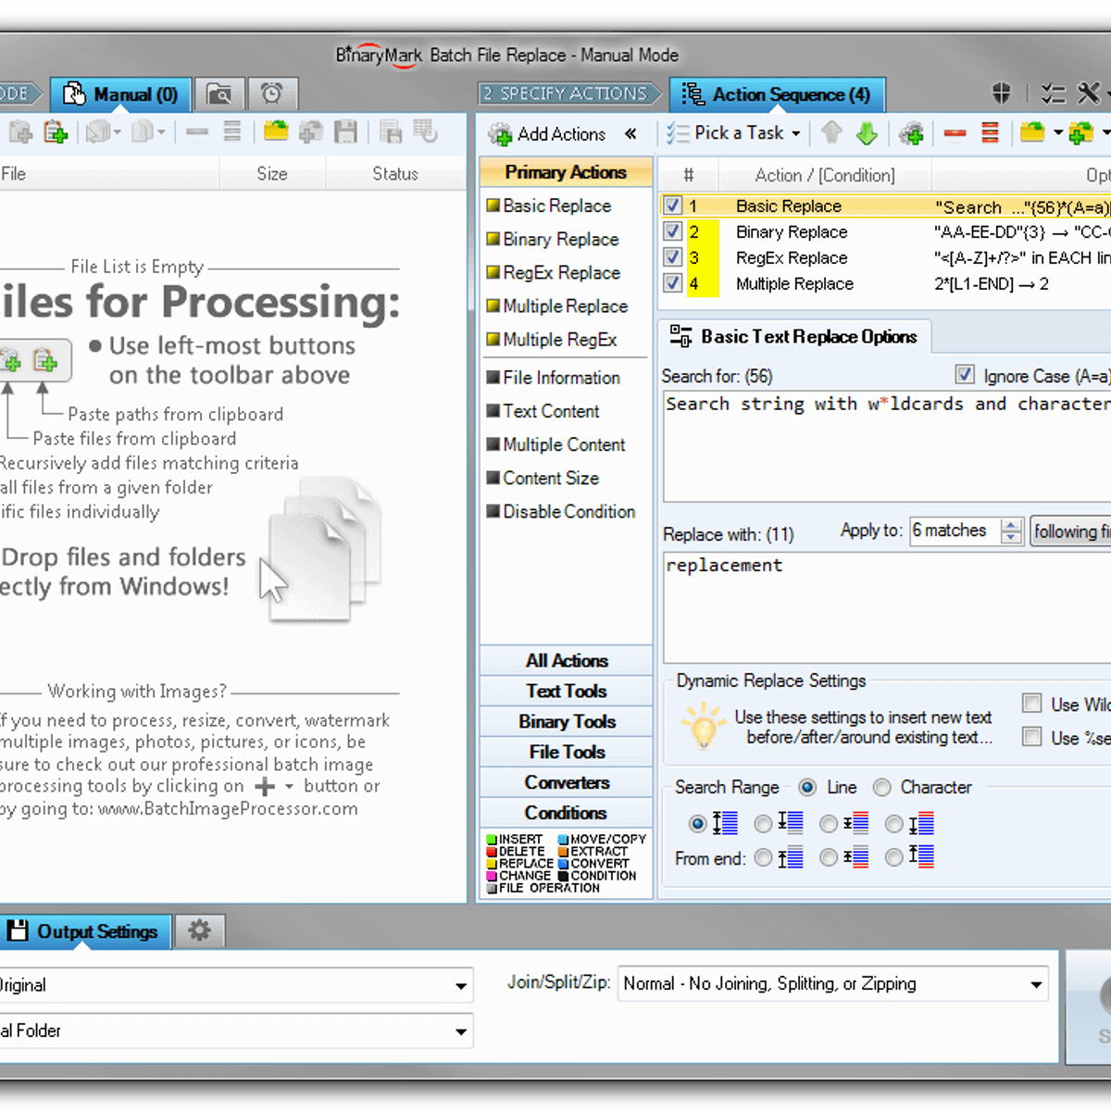
Task: Open the Pick a Task dropdown
Action: (x=733, y=133)
